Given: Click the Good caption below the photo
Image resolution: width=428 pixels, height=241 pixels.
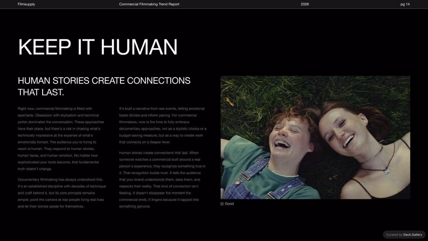Looking at the screenshot, I should pyautogui.click(x=229, y=204).
